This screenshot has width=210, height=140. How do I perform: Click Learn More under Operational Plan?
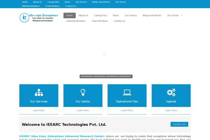pos(127,110)
